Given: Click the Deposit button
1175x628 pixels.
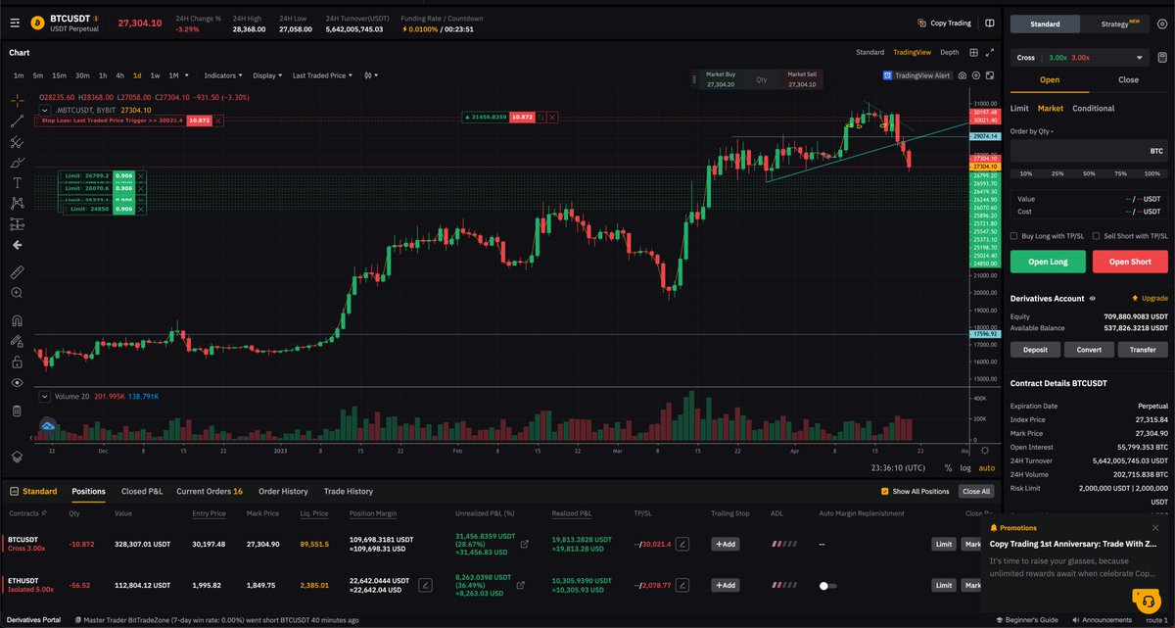Looking at the screenshot, I should tap(1035, 350).
